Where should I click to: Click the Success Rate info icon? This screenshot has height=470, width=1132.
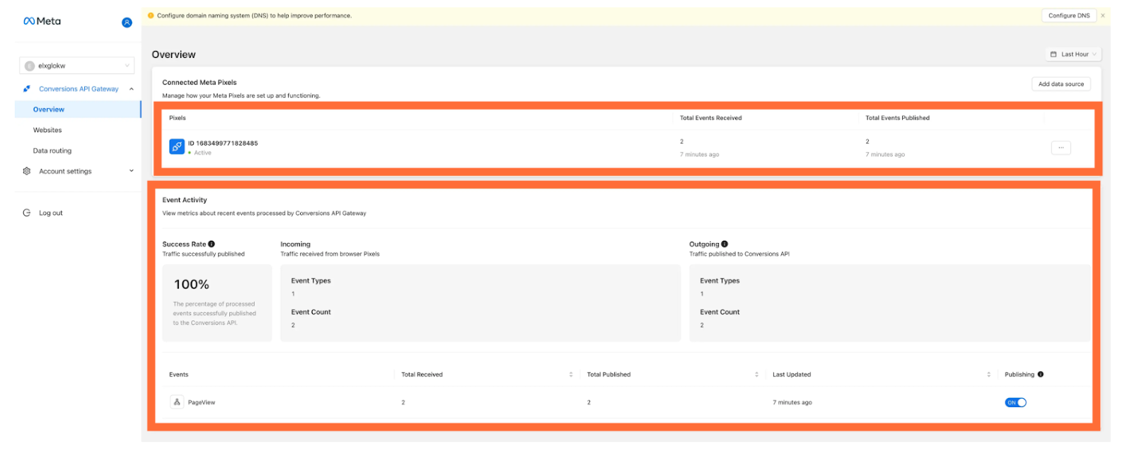click(212, 244)
